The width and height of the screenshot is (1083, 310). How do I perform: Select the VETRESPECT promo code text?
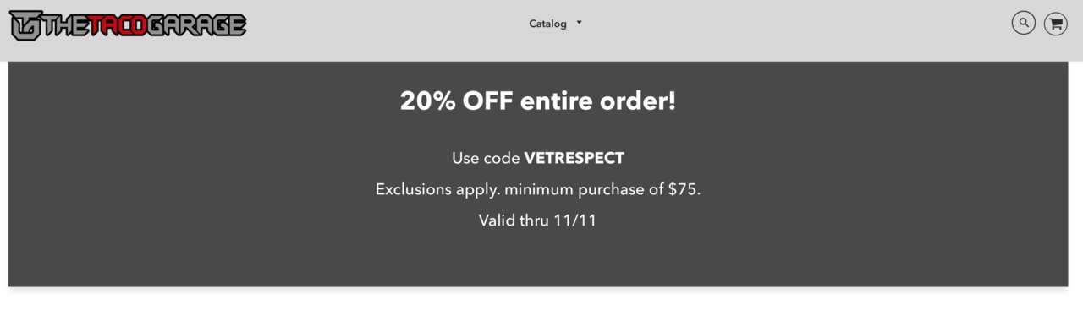574,158
